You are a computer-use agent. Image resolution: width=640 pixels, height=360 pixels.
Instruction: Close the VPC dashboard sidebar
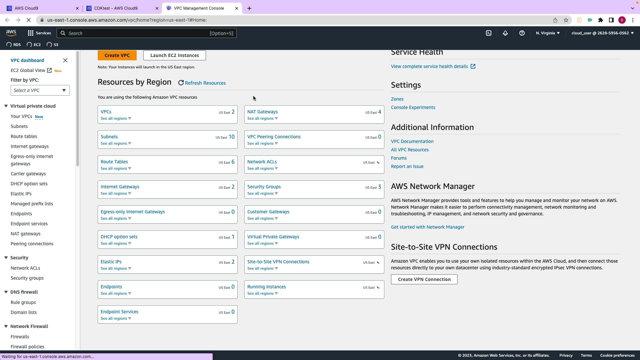tap(65, 60)
